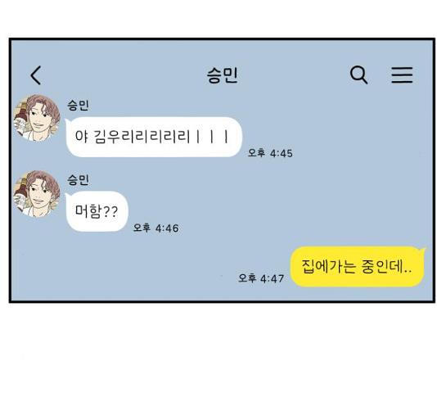The width and height of the screenshot is (437, 393).
Task: Select the message bubble 야 김우리리리리리
Action: 154,137
